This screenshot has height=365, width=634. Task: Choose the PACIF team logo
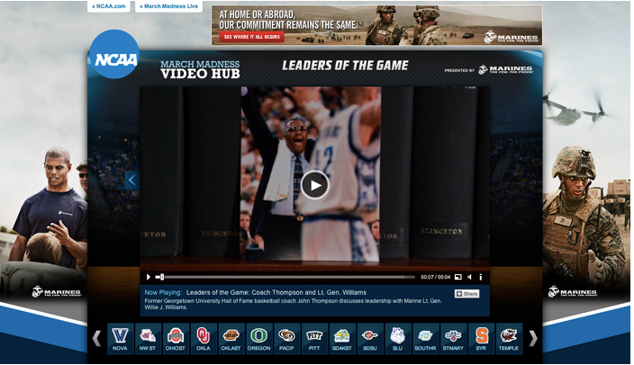tap(286, 339)
